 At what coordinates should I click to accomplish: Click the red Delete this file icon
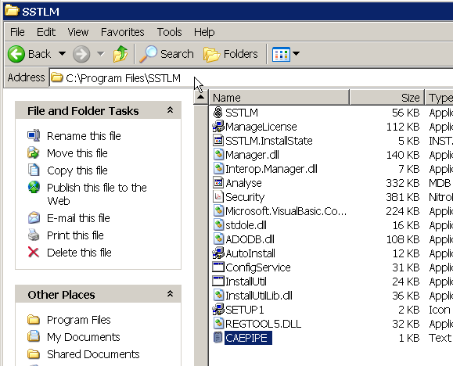[34, 252]
